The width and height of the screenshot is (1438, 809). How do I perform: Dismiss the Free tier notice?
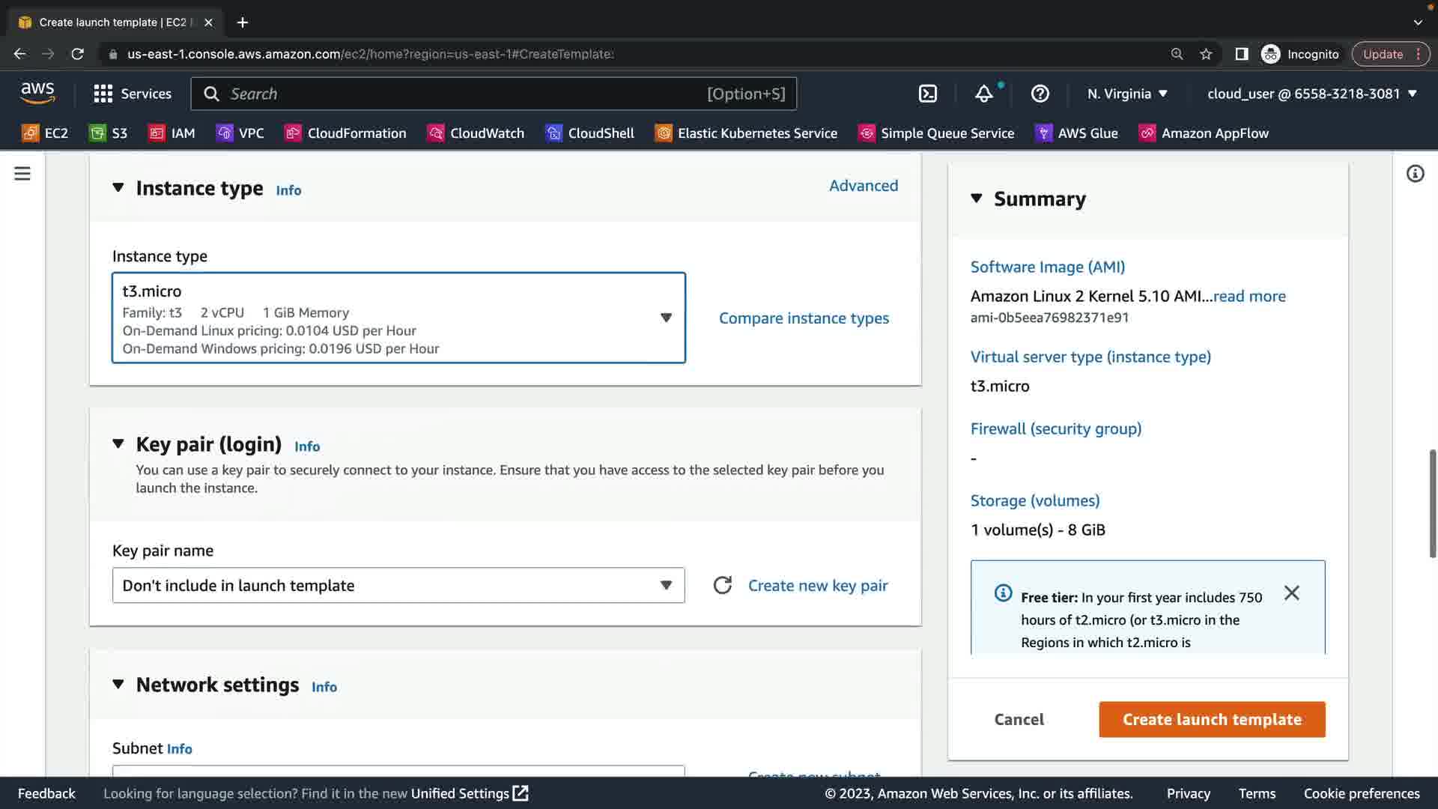[1291, 593]
